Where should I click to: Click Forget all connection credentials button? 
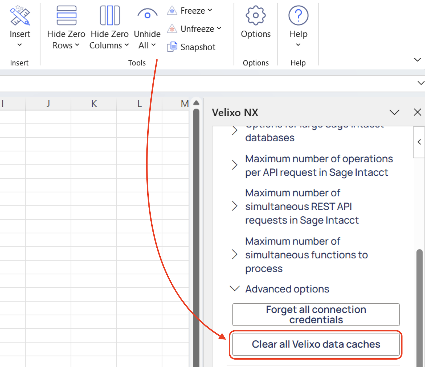pyautogui.click(x=316, y=315)
